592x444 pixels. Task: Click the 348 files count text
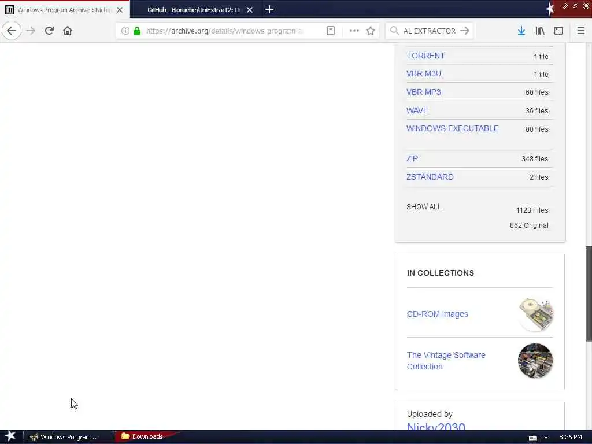535,159
